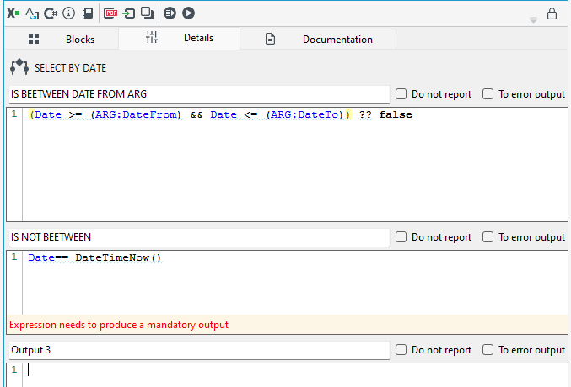
Task: Tick Do not report for IS BEETWEEN DATE FROM ARG
Action: (401, 94)
